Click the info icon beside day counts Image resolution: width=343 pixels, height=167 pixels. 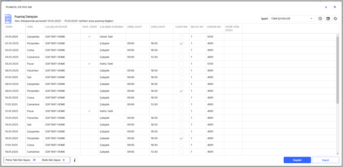[75, 160]
